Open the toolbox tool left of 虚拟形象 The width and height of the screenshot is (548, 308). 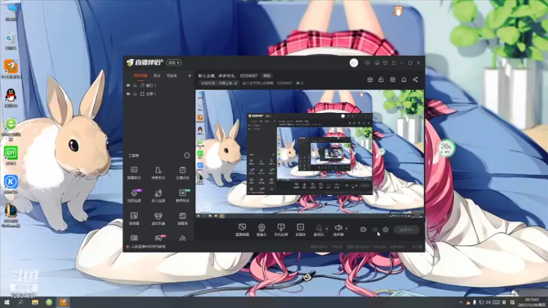(134, 218)
